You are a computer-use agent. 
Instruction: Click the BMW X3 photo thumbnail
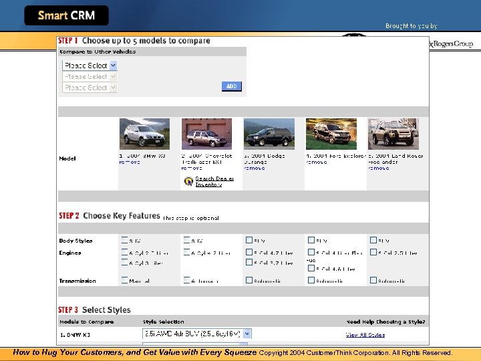coord(144,134)
